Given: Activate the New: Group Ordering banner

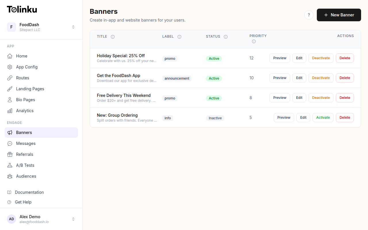Looking at the screenshot, I should coord(323,117).
